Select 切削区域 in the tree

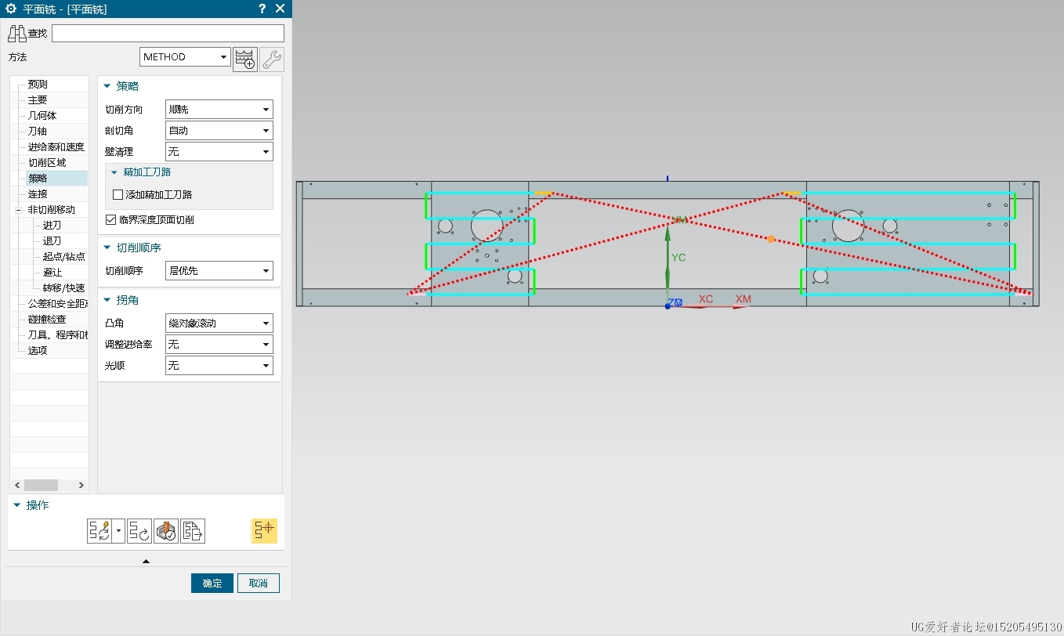pos(47,163)
